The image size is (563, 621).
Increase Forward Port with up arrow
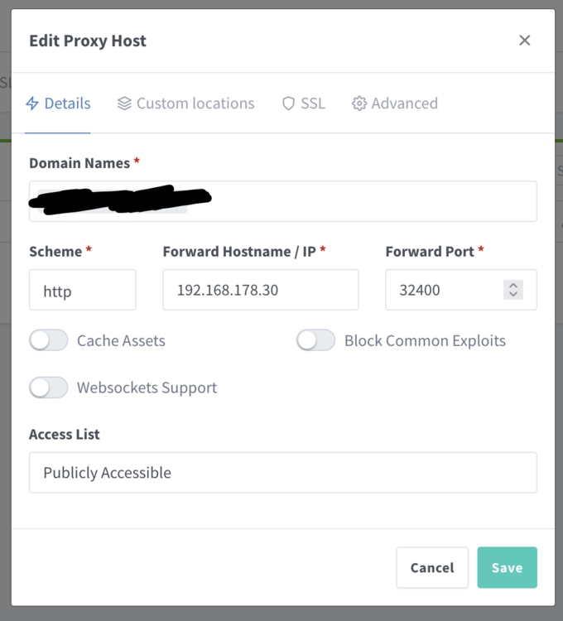(513, 286)
